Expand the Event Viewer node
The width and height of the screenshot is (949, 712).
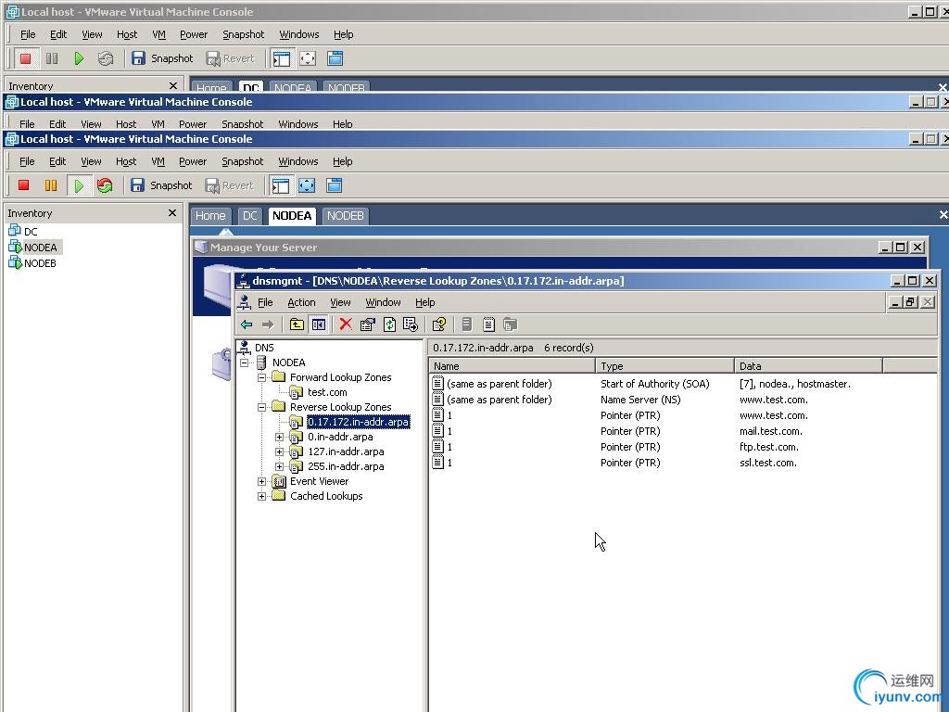click(x=261, y=481)
